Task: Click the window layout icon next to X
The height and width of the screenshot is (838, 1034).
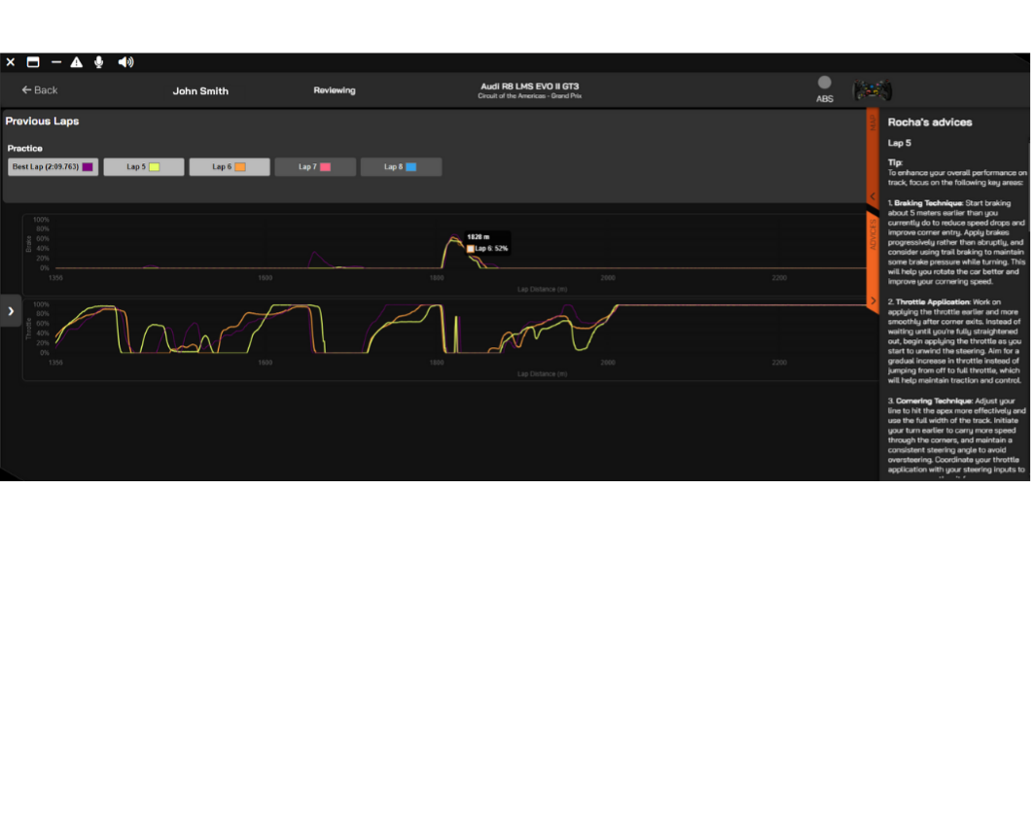Action: point(32,61)
